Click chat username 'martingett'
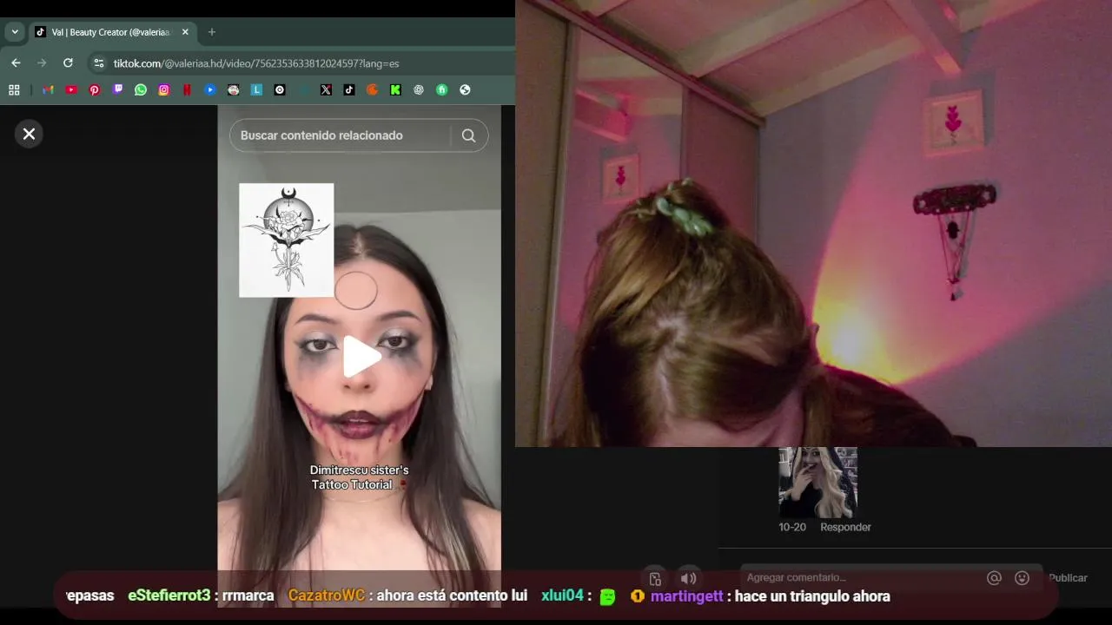The image size is (1112, 625). [686, 596]
